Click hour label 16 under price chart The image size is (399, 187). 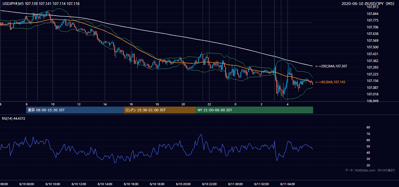tap(131, 104)
